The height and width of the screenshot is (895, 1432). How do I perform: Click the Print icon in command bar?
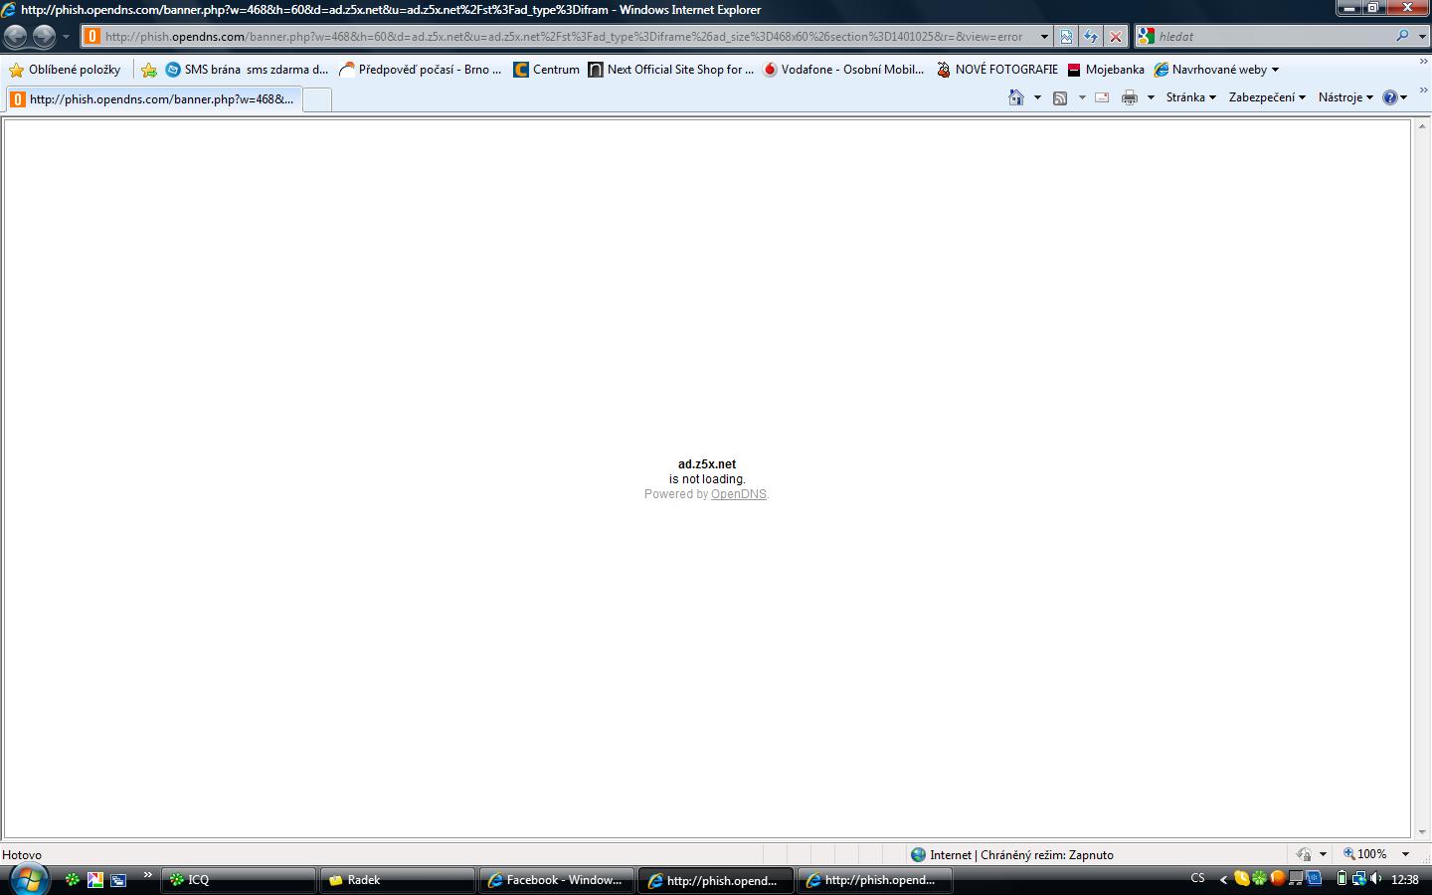click(x=1129, y=97)
